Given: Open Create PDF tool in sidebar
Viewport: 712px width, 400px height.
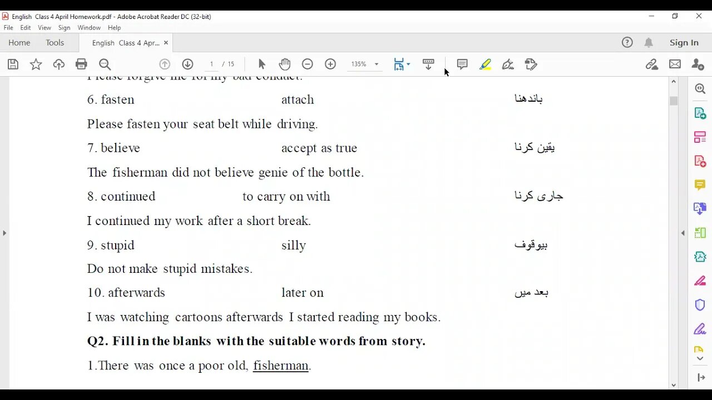Looking at the screenshot, I should click(700, 161).
